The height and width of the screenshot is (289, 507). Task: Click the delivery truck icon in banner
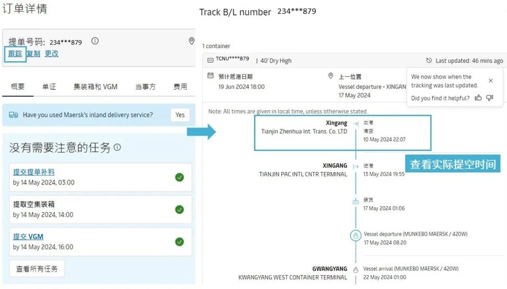(x=13, y=115)
